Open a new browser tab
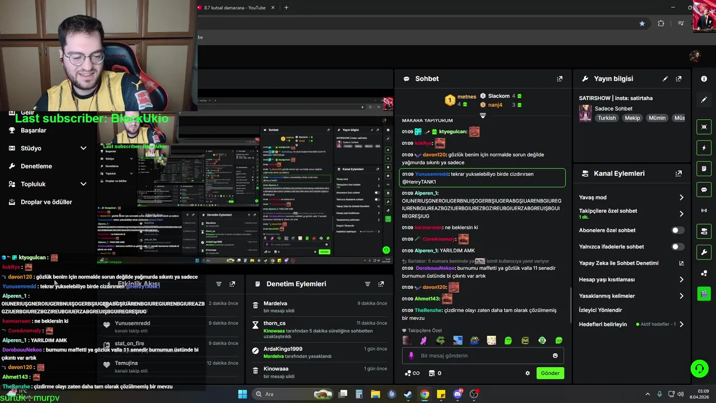 click(286, 8)
